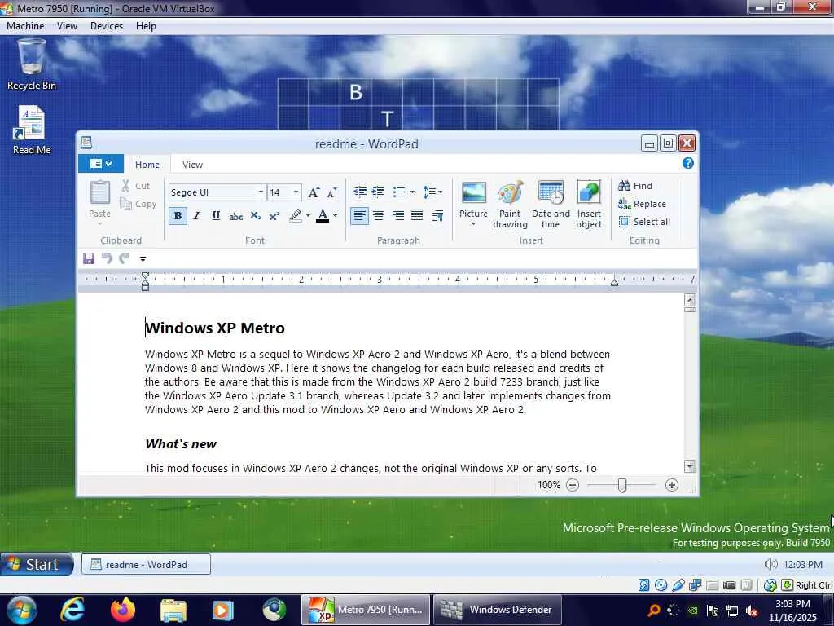Center align text
Screen dimensions: 834x626
[379, 215]
